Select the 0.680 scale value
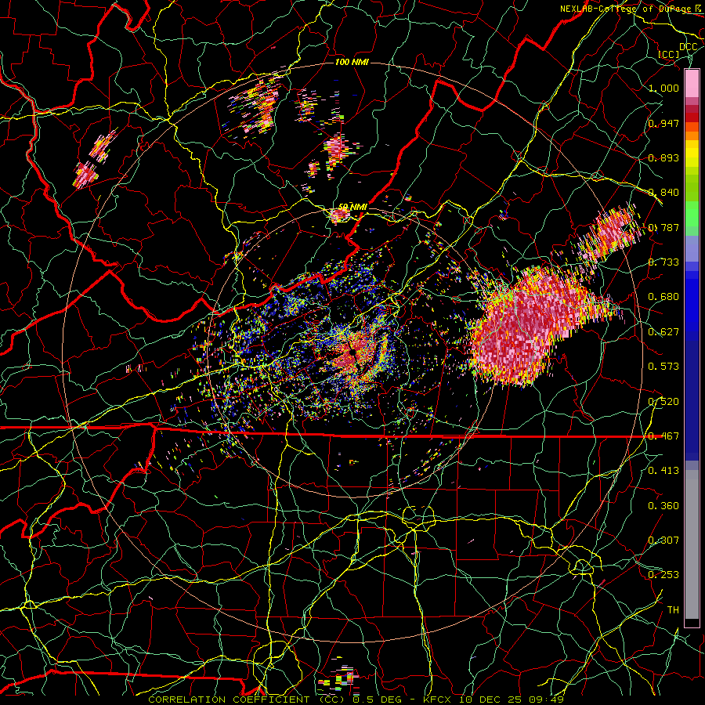The height and width of the screenshot is (705, 705). tap(663, 297)
